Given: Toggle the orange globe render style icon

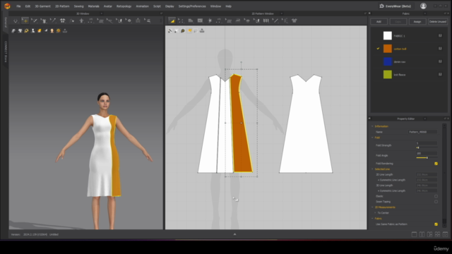Looking at the screenshot, I should [x=58, y=31].
